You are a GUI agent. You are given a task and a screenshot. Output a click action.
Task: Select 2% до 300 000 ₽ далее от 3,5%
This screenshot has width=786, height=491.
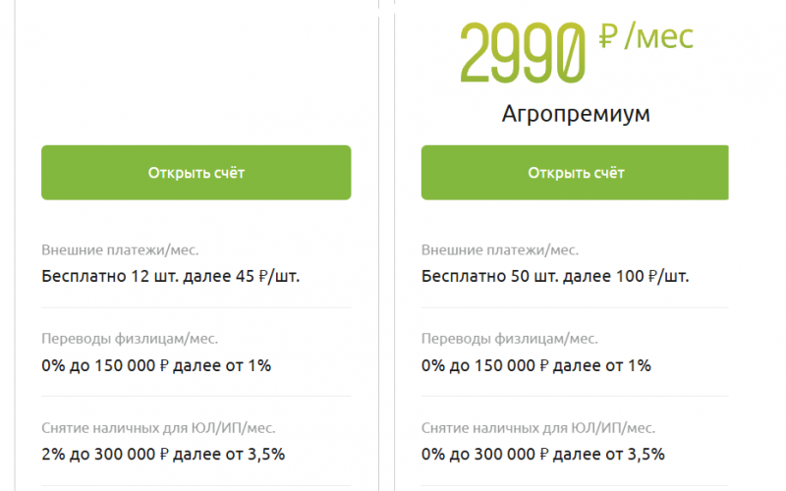[x=163, y=454]
